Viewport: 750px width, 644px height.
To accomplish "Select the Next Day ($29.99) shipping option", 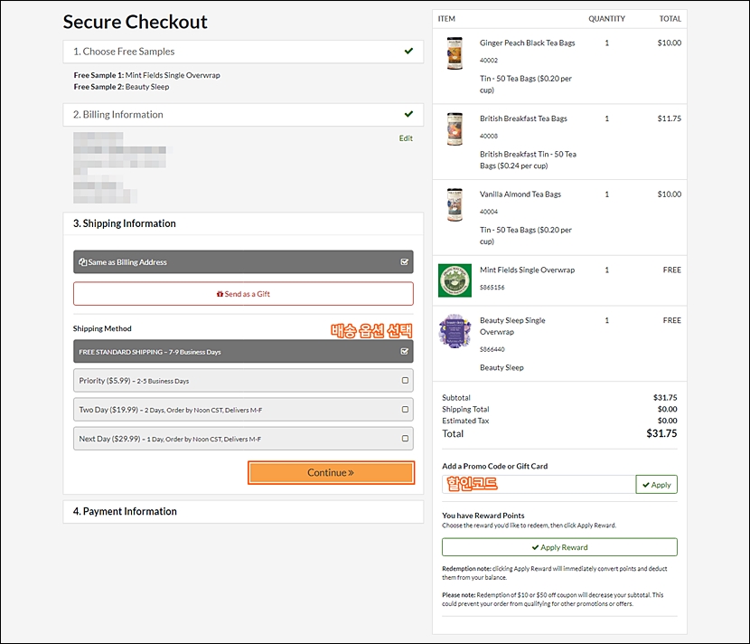I will click(x=243, y=439).
